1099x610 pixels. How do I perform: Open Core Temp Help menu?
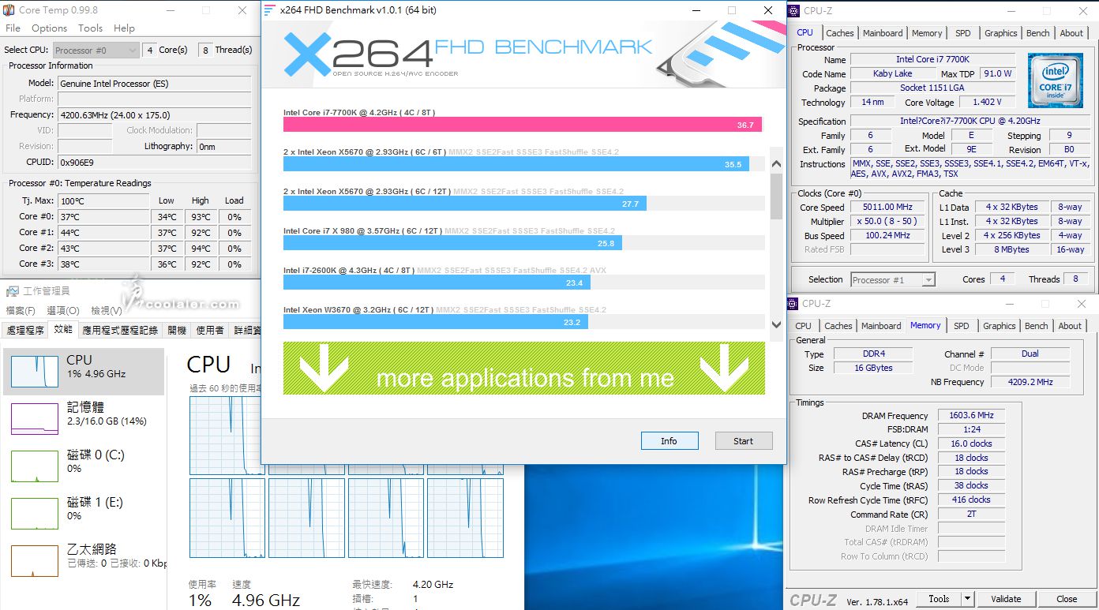pyautogui.click(x=124, y=28)
